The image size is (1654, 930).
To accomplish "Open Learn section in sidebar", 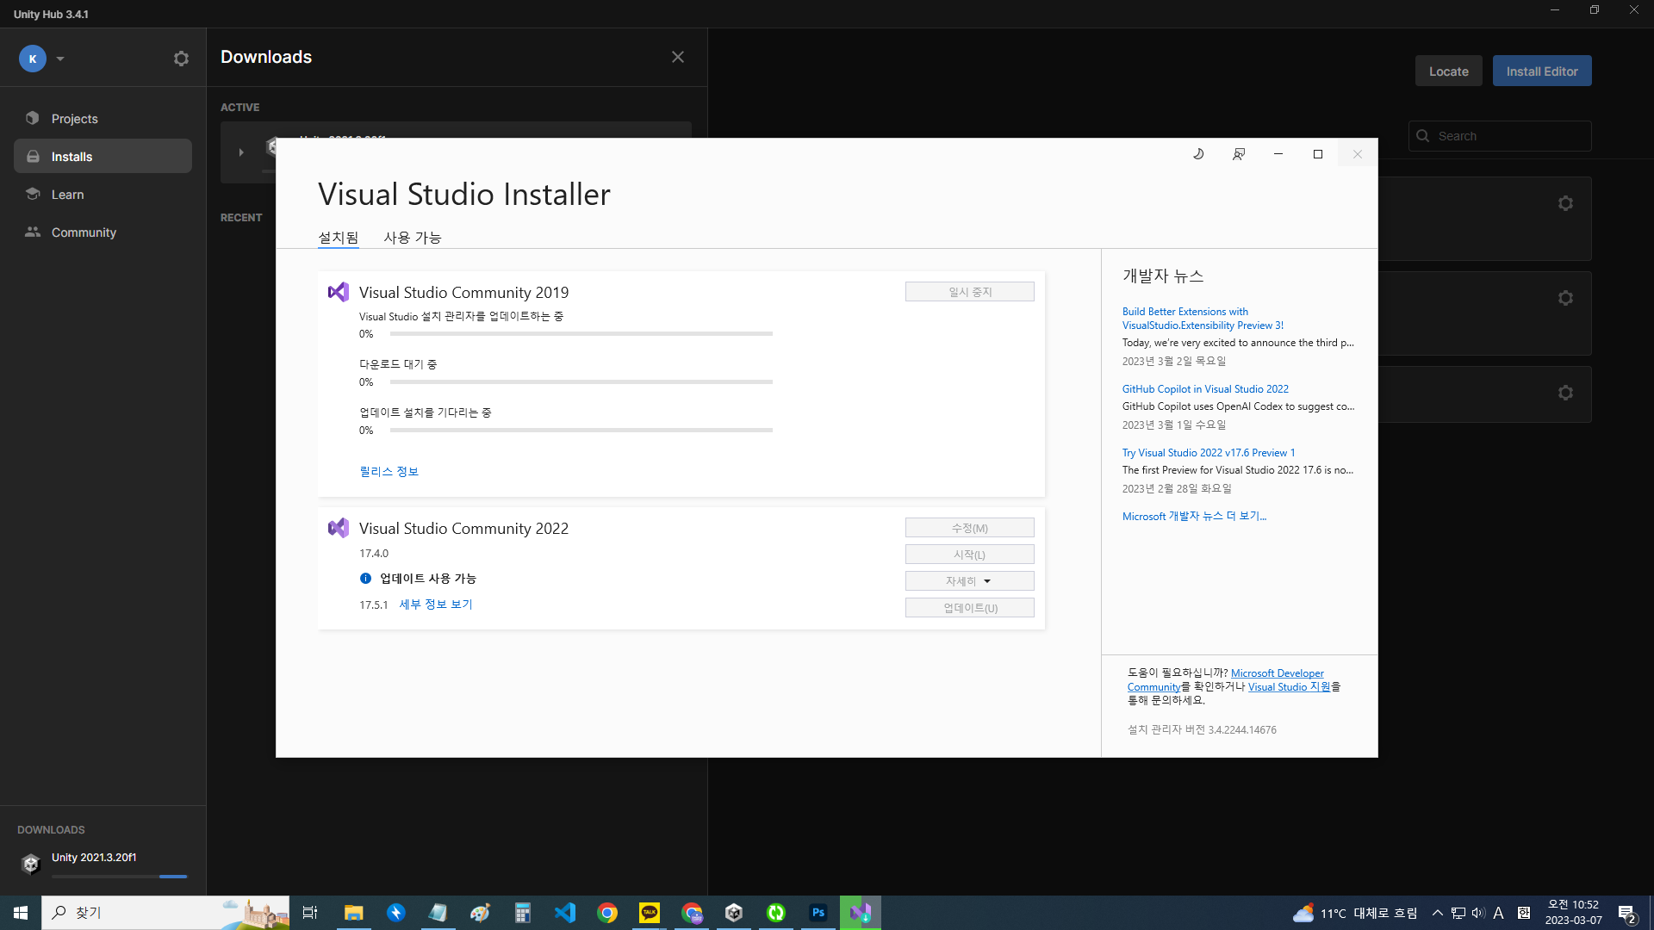I will pos(103,195).
